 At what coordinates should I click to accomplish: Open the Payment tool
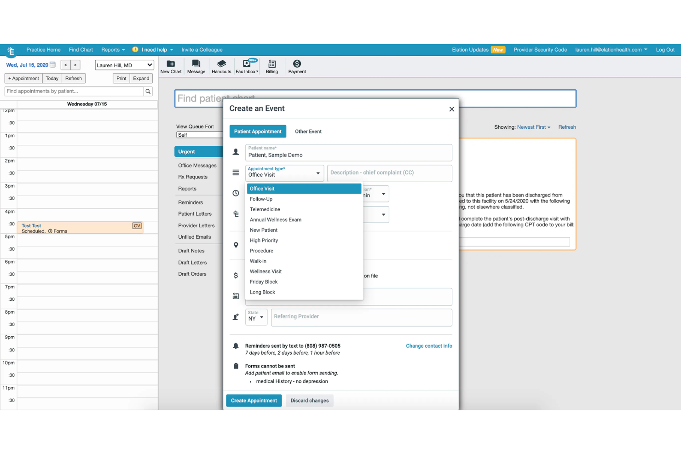297,67
